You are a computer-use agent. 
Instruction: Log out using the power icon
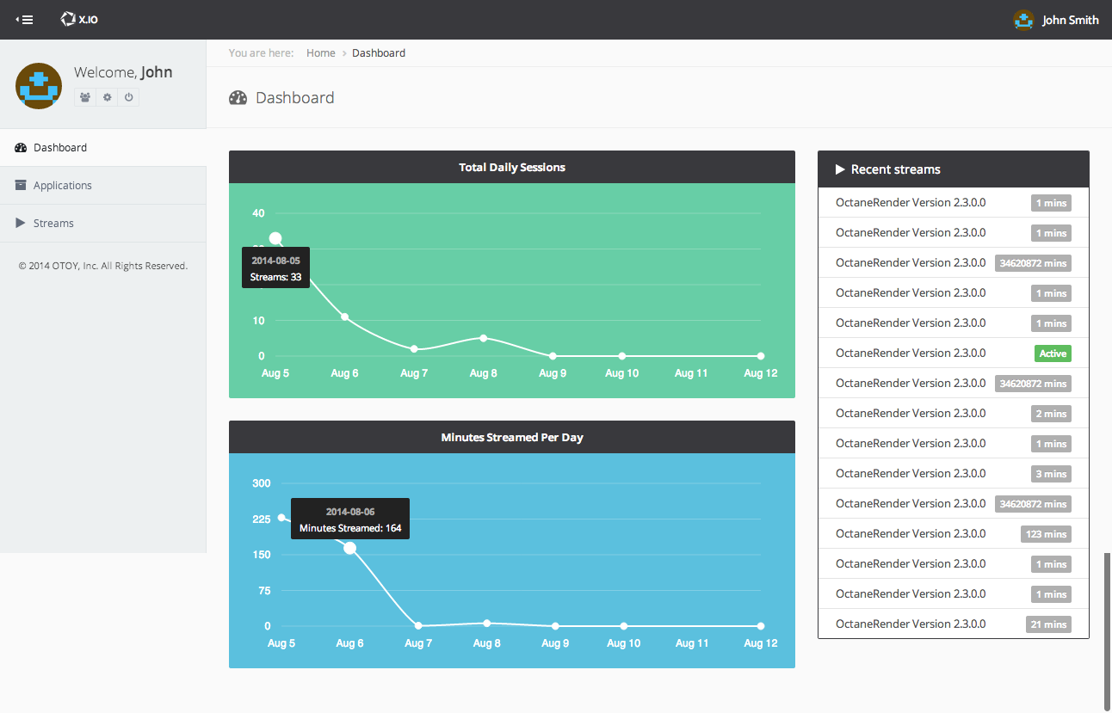[x=128, y=97]
